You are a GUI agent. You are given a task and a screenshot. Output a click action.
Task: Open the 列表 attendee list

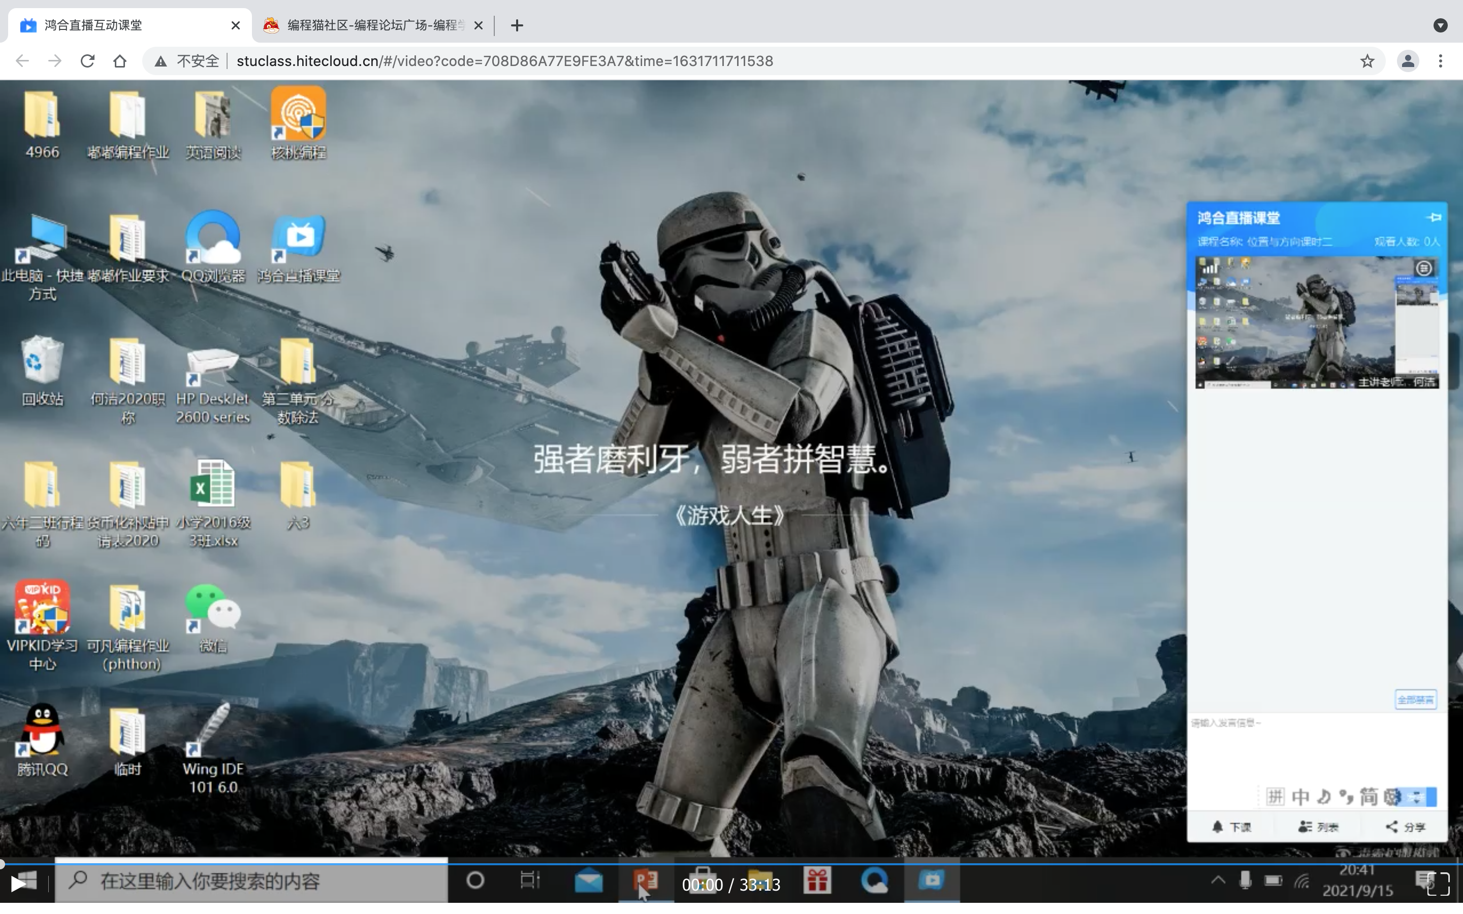(x=1319, y=827)
